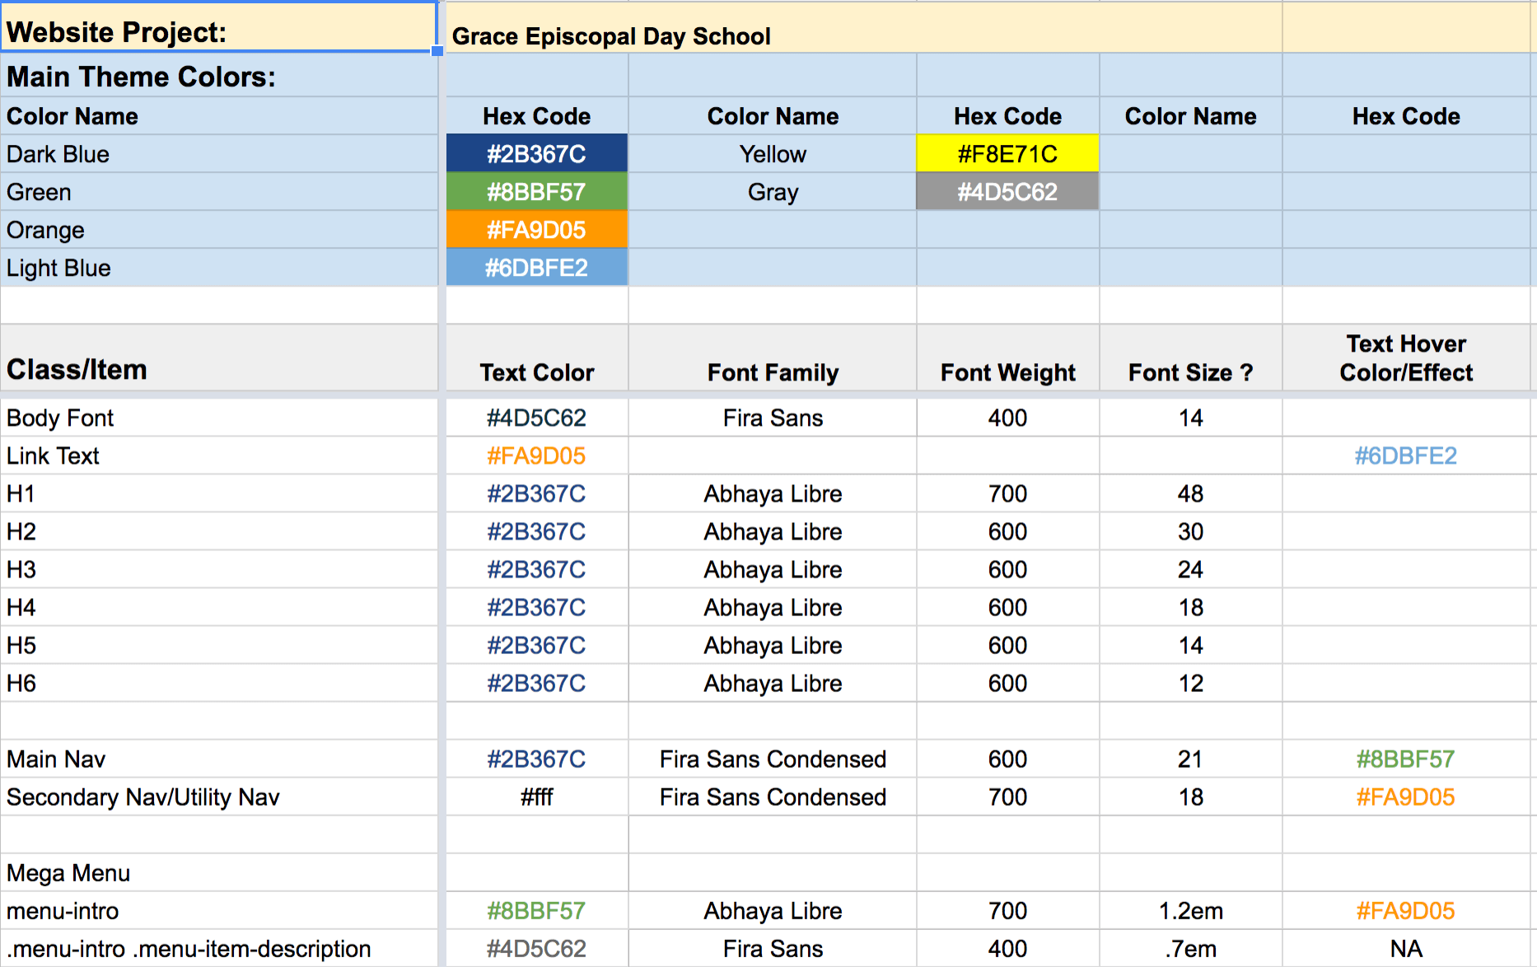The width and height of the screenshot is (1537, 967).
Task: Click the 'Font Family' column header
Action: (773, 357)
